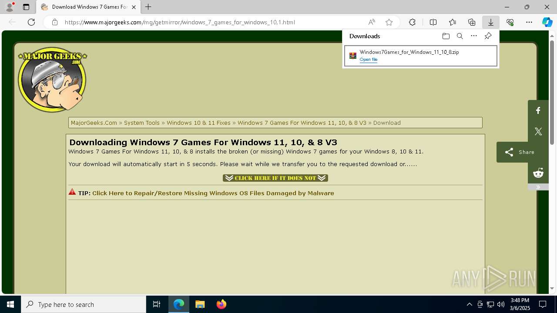Open more options in Downloads panel

point(474,36)
